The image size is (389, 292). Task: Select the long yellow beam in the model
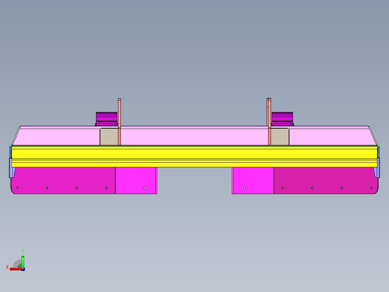tap(194, 156)
